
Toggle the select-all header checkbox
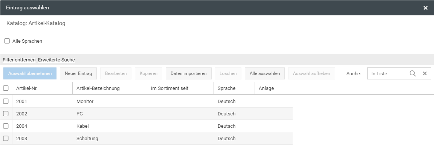pyautogui.click(x=6, y=88)
